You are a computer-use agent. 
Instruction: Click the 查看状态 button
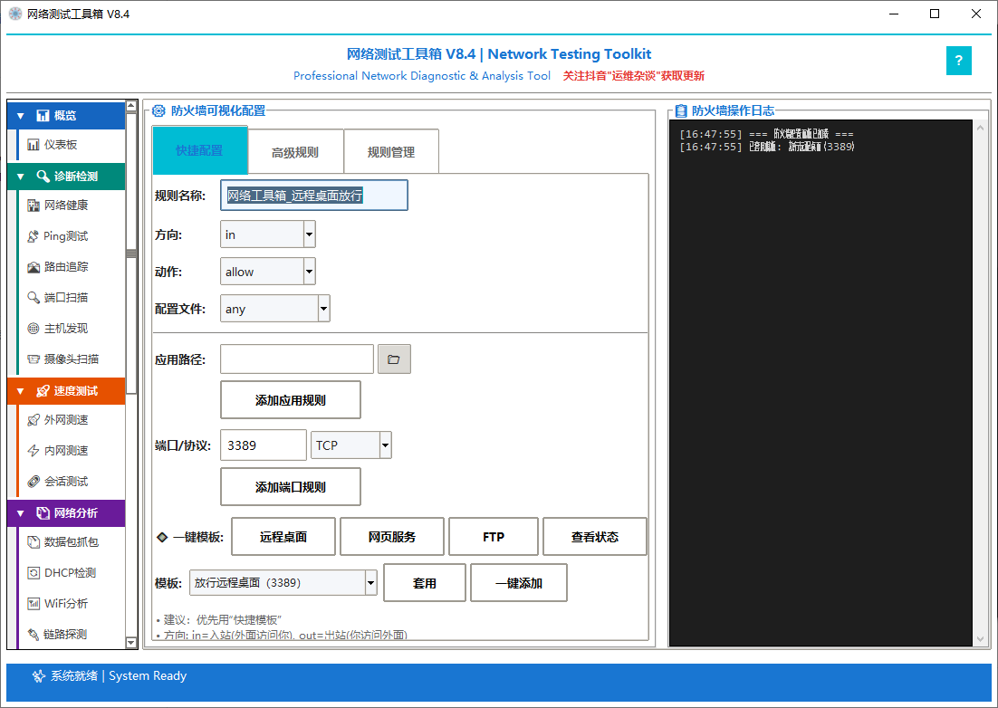594,537
